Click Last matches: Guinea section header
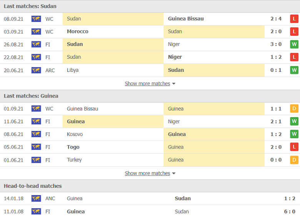 31,96
